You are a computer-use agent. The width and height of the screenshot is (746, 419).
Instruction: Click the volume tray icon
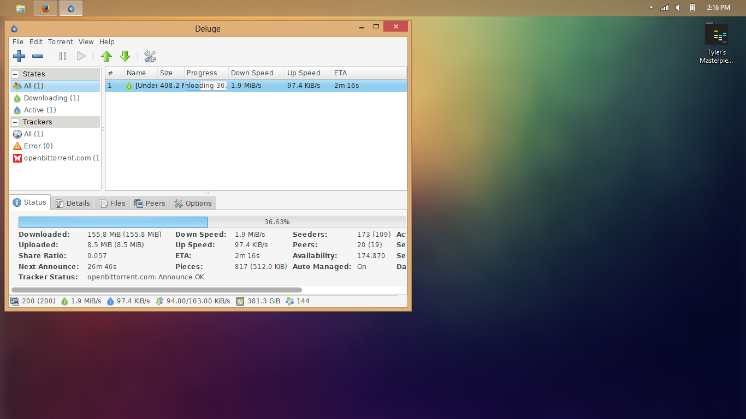[x=678, y=8]
